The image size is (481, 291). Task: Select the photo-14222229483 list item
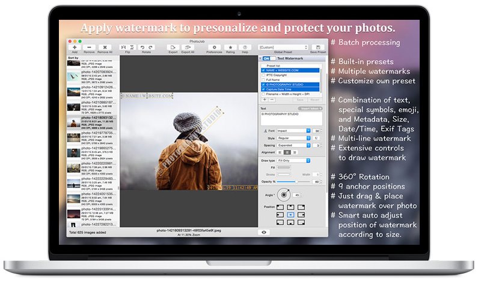pyautogui.click(x=92, y=184)
